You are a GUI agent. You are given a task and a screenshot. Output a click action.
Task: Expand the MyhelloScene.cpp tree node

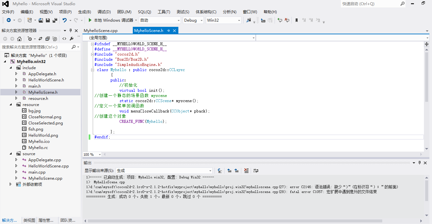[16, 178]
